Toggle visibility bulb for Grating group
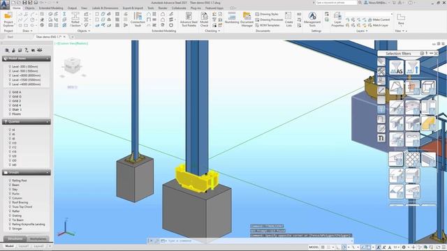Screen dimensions: 447x251 pos(10,215)
